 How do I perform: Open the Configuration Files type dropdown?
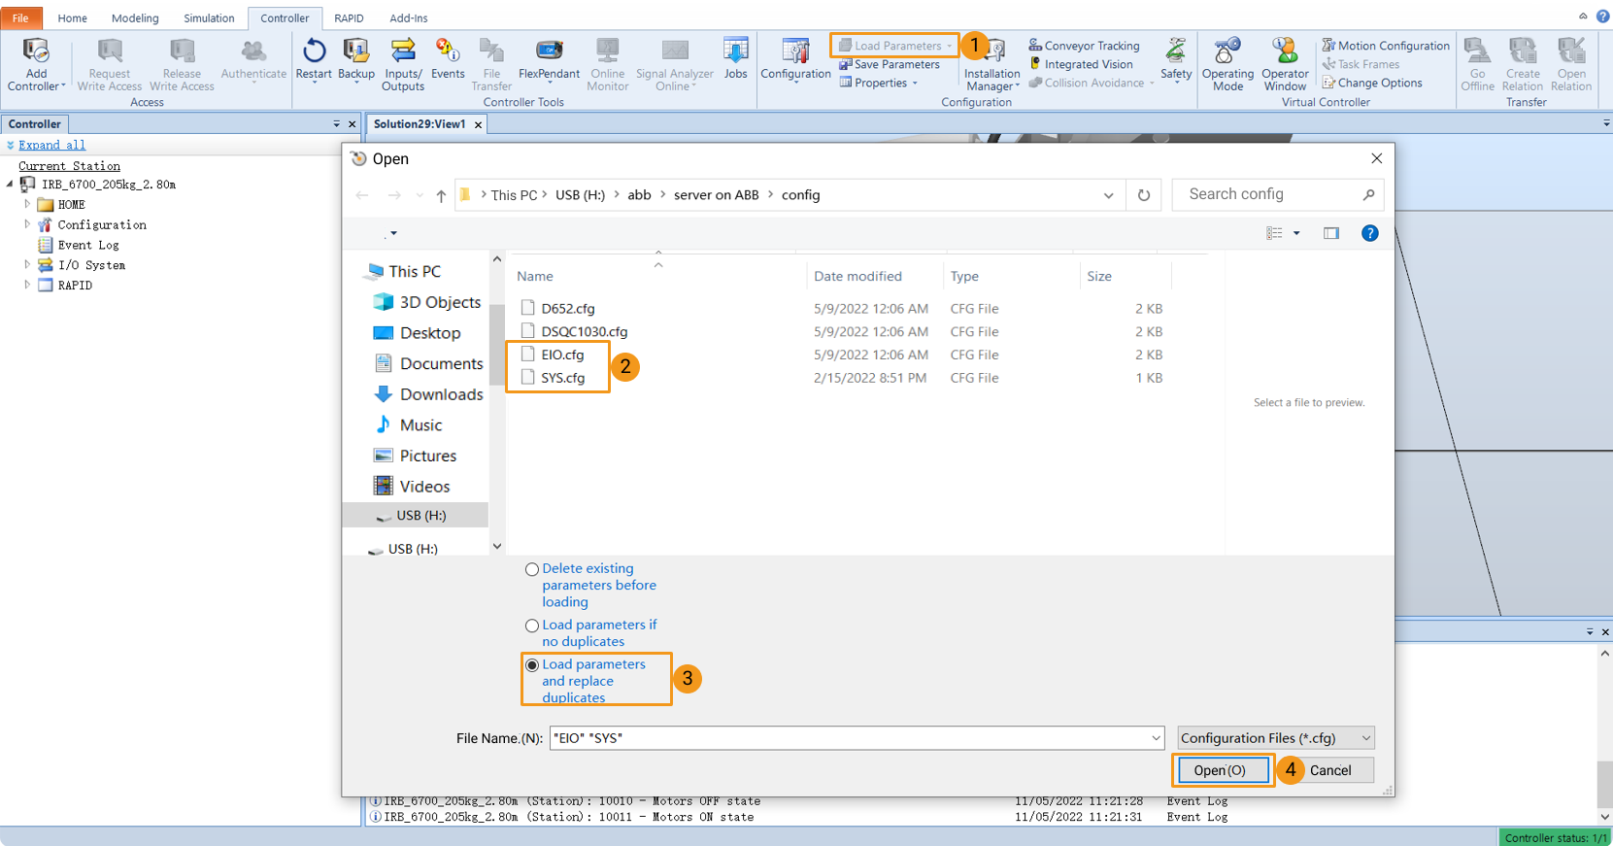coord(1275,738)
